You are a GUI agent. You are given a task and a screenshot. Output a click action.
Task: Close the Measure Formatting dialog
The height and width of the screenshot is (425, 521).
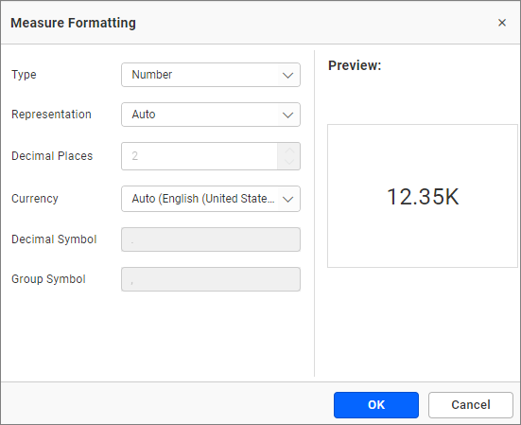click(502, 23)
